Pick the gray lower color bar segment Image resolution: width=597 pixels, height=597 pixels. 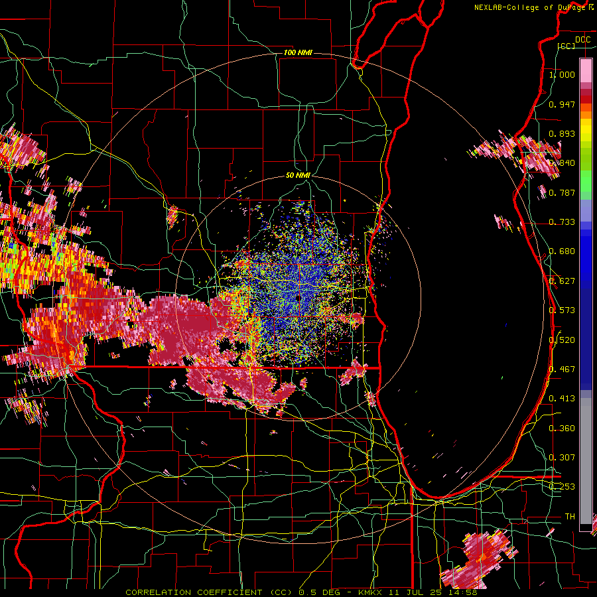586,461
